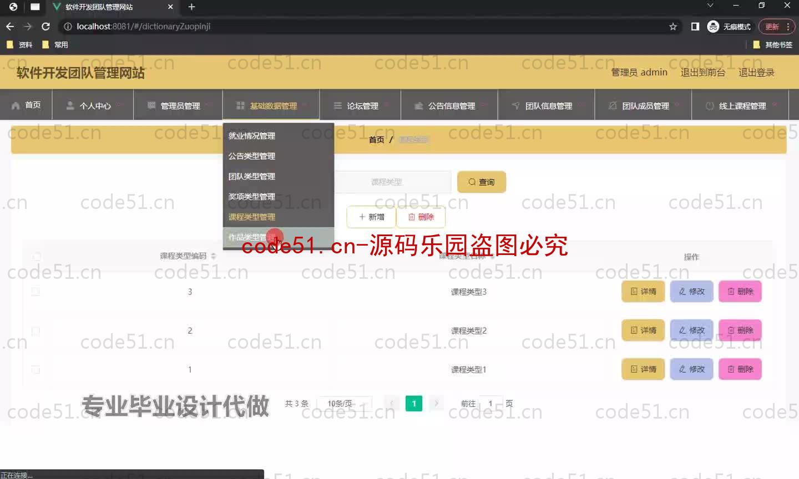Viewport: 799px width, 479px height.
Task: Open the browser three-dot menu
Action: point(788,26)
